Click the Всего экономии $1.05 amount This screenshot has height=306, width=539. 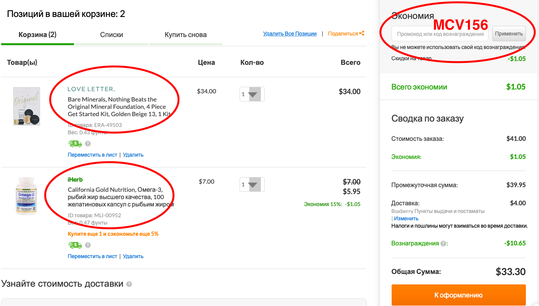click(516, 87)
